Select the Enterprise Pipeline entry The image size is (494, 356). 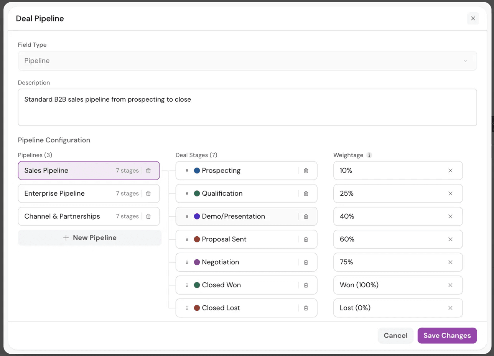pyautogui.click(x=89, y=193)
